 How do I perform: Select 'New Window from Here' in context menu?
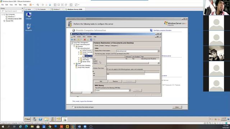(x=98, y=68)
